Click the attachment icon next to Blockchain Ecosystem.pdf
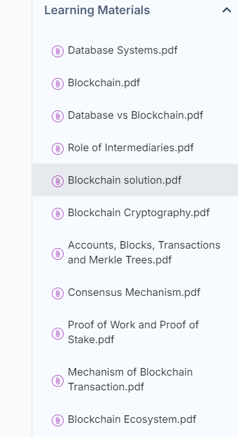238x437 pixels. [58, 420]
